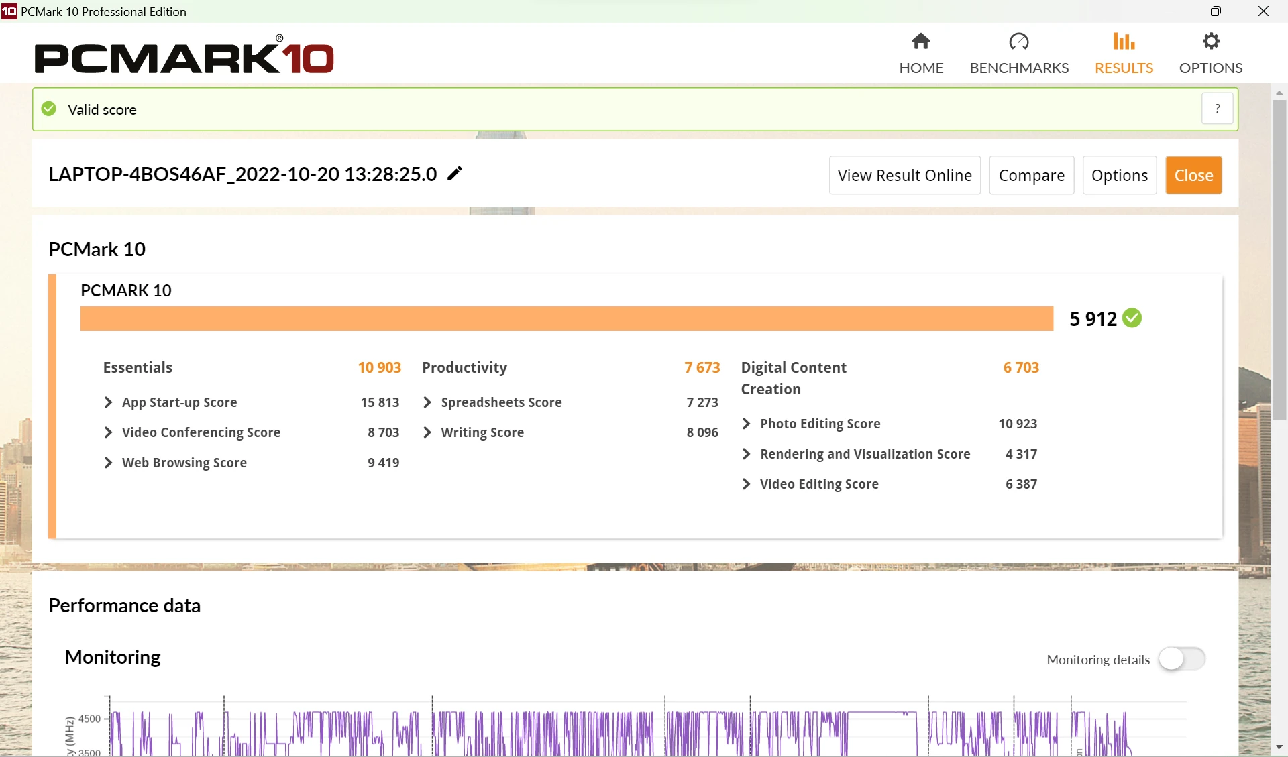Open the result Options button
This screenshot has width=1288, height=757.
click(1119, 175)
